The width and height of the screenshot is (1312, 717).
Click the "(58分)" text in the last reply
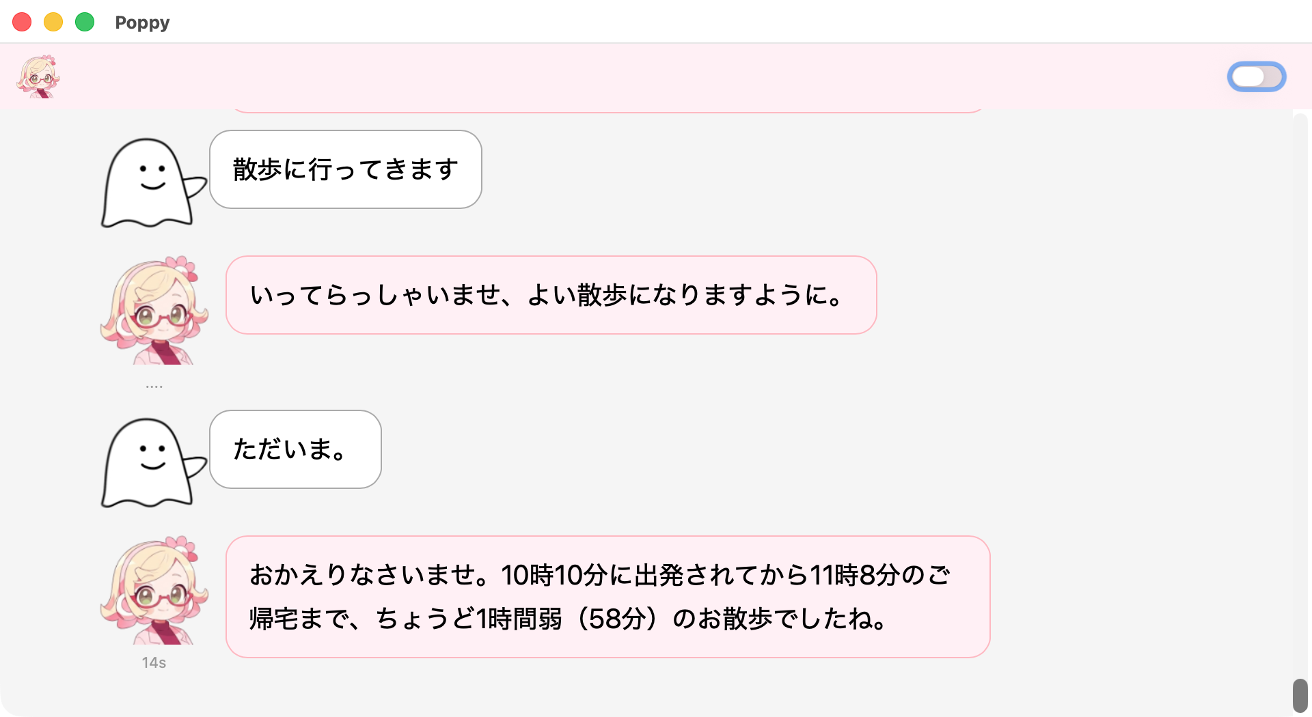[x=618, y=619]
